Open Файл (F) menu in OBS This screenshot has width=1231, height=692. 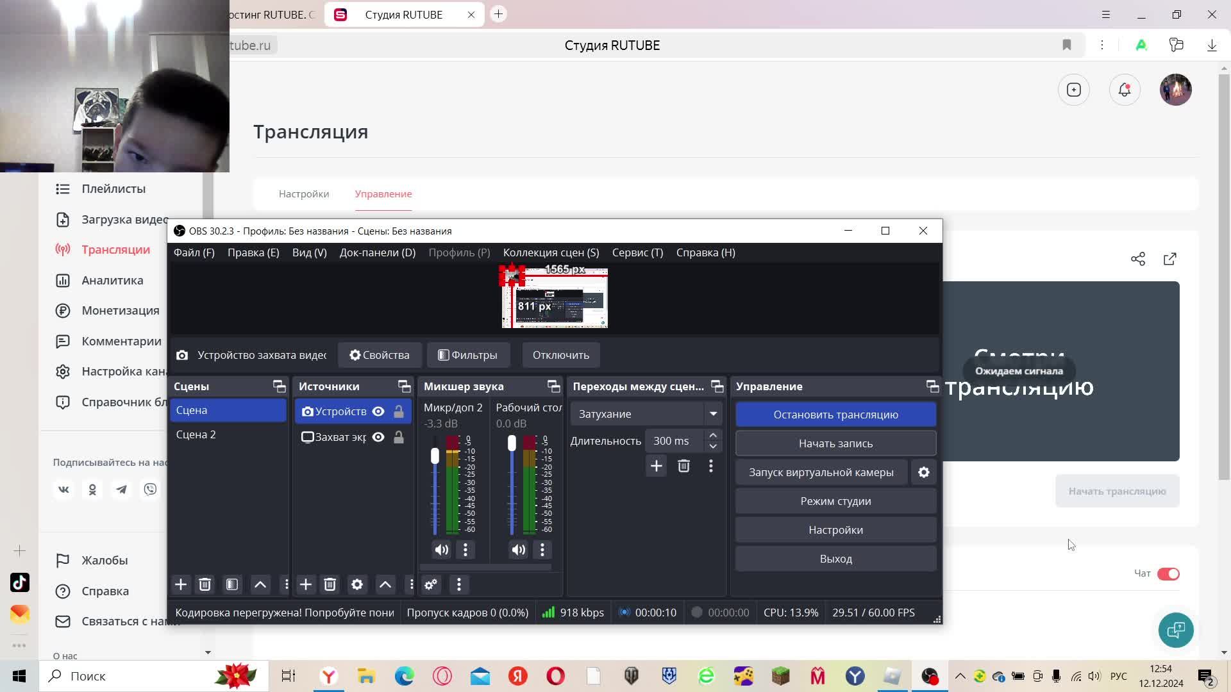point(194,252)
